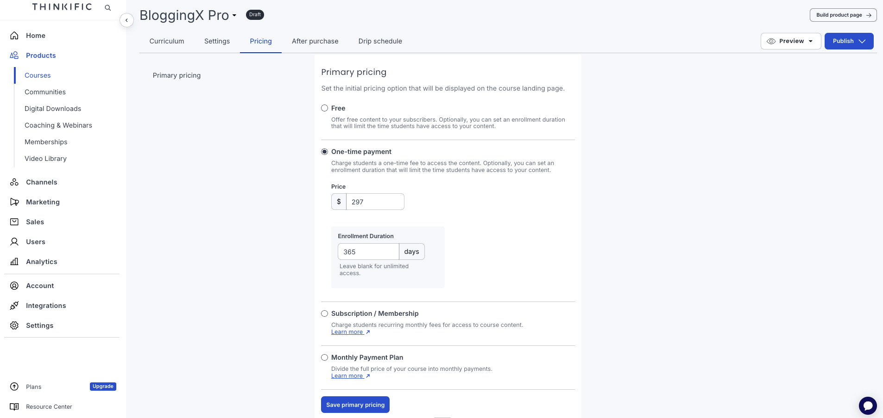Open Learn more under Subscription / Membership
Viewport: 883px width, 418px height.
(x=347, y=332)
